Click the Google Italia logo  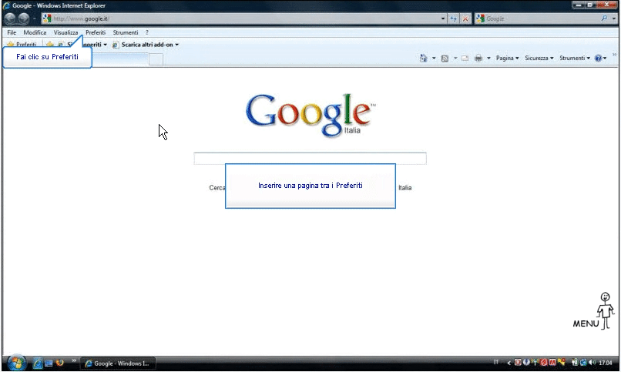point(310,115)
